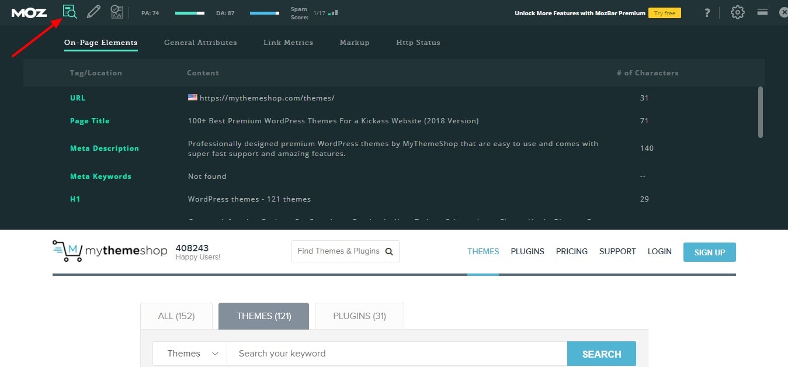Select the Page Title row label
788x367 pixels.
pos(90,121)
